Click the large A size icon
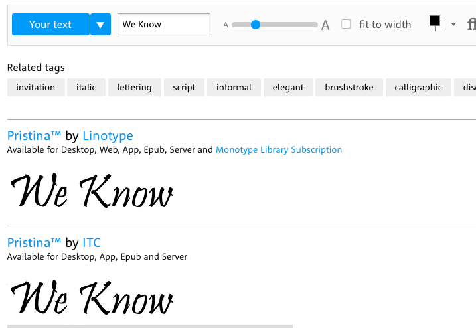 click(325, 25)
